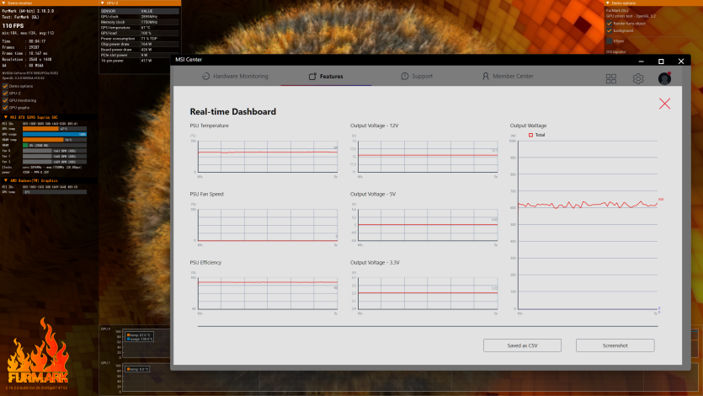Click the GPU temperature row in GPU-Z
703x396 pixels.
tap(140, 27)
